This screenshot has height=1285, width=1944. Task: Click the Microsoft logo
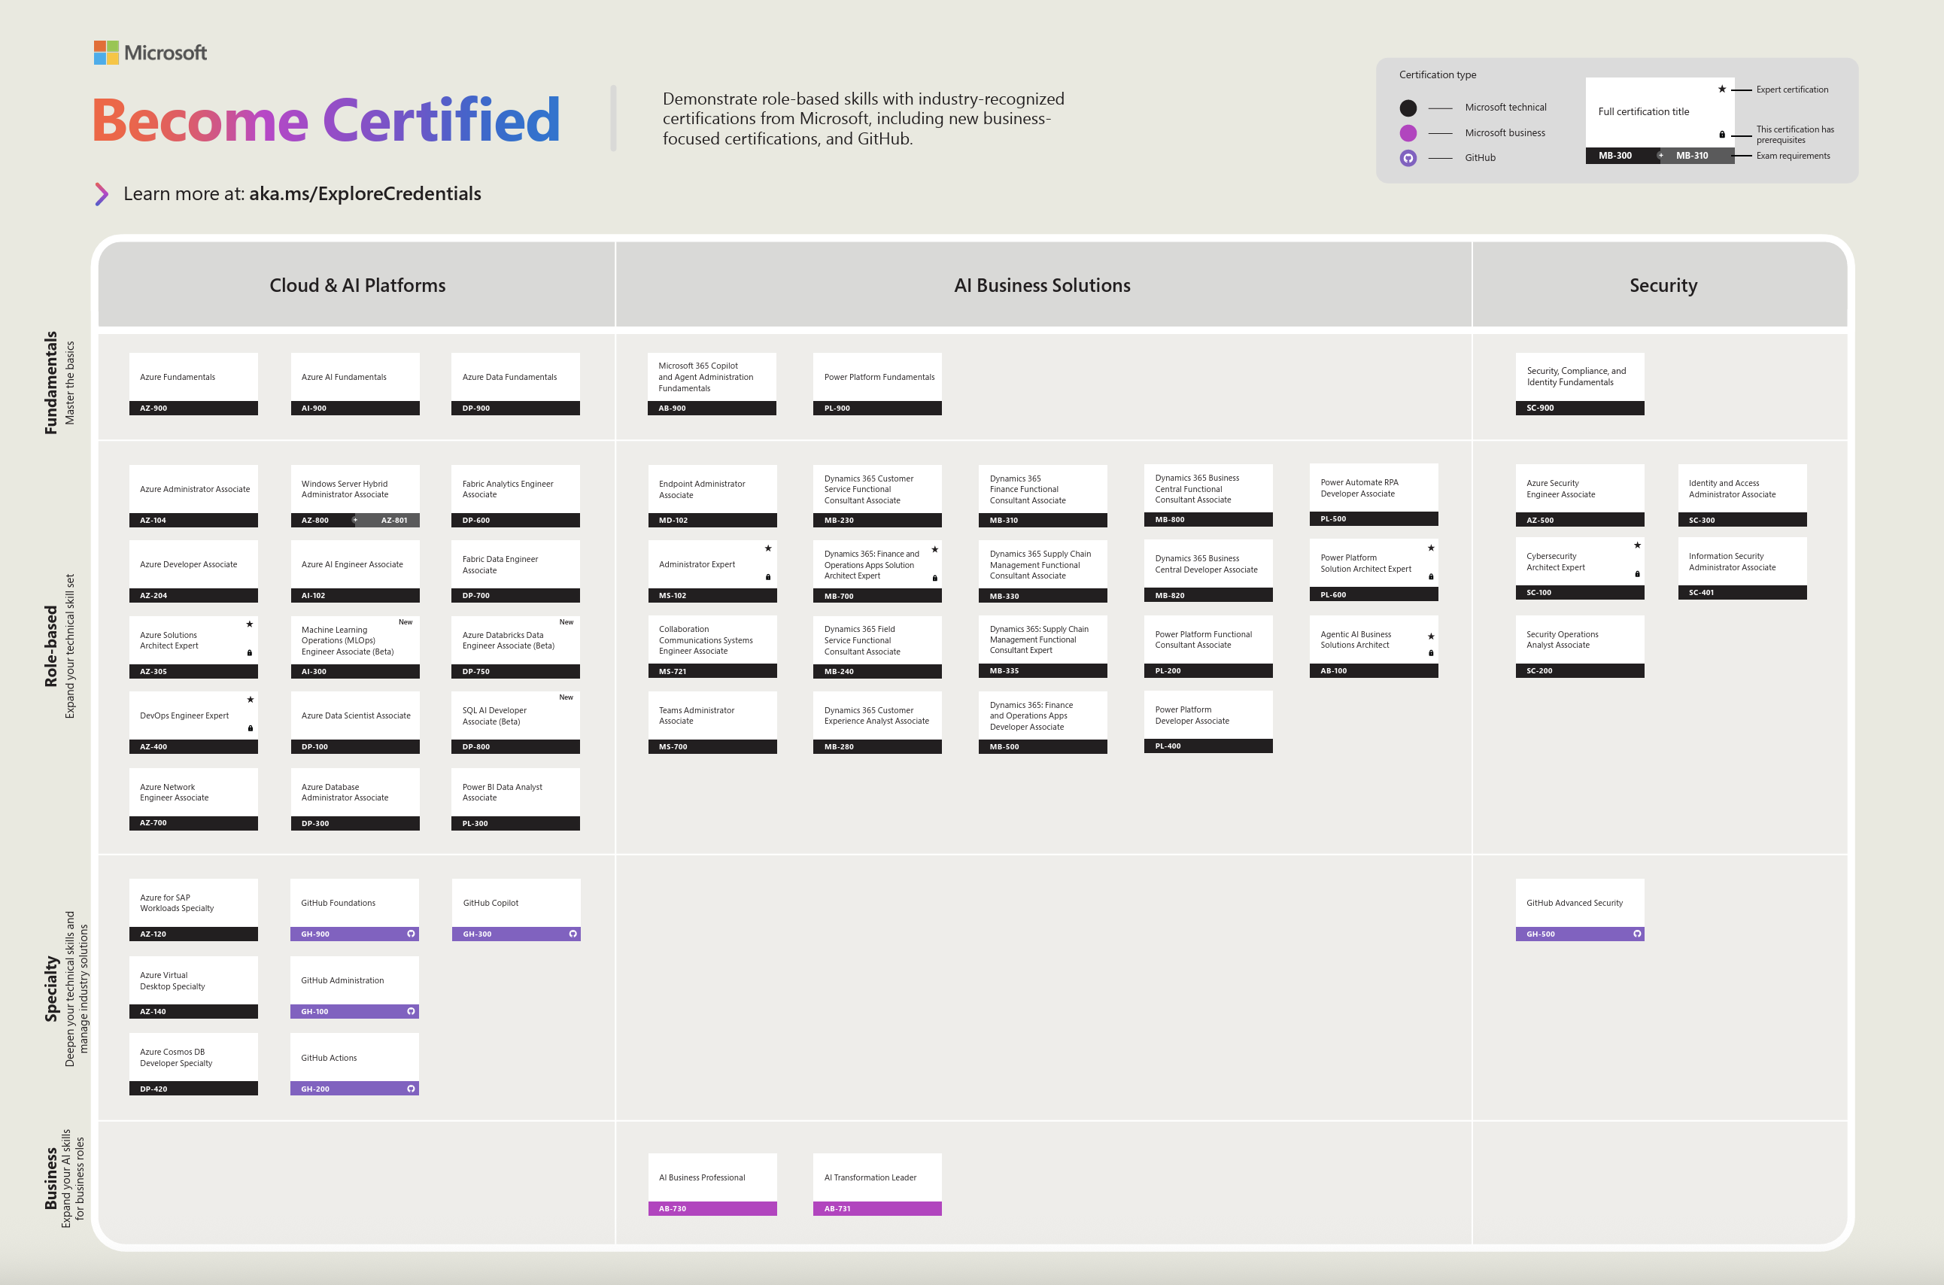coord(150,53)
